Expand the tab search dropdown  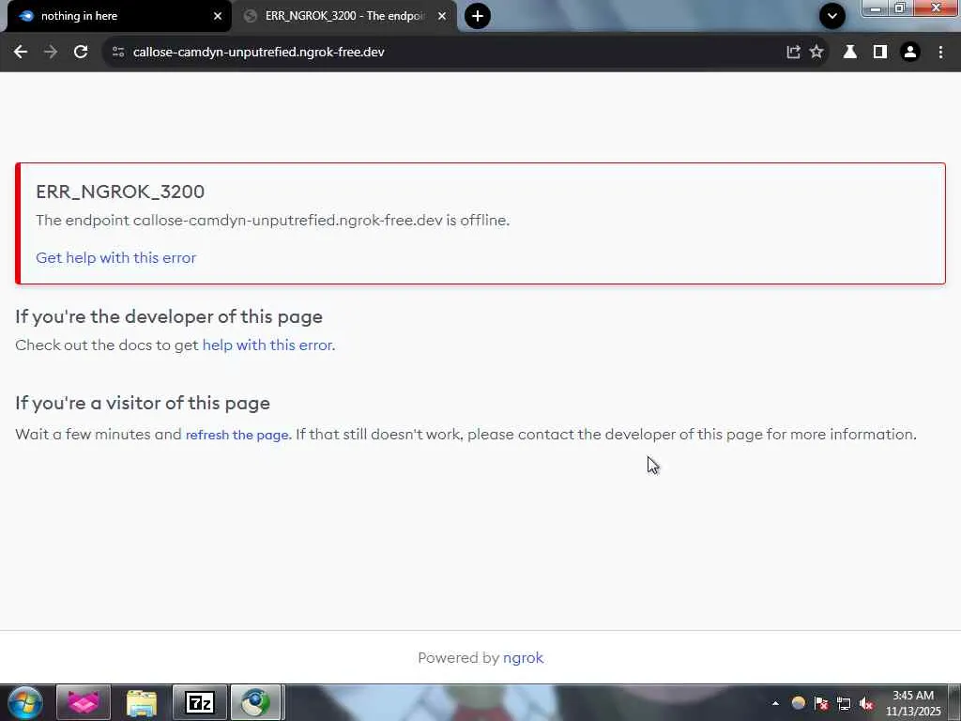(832, 16)
